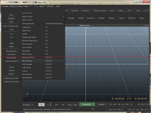Choose Move in the left menu

(x=11, y=15)
